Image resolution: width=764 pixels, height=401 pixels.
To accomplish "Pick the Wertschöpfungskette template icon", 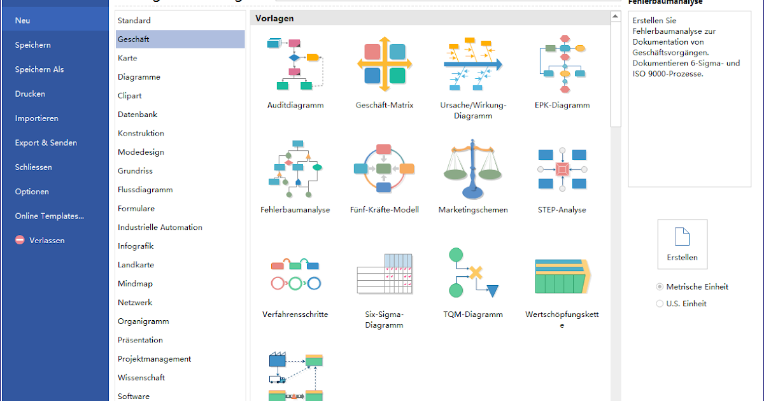I will (562, 274).
